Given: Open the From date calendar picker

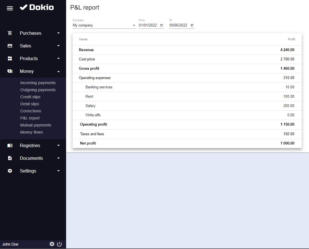Looking at the screenshot, I should coord(162,25).
